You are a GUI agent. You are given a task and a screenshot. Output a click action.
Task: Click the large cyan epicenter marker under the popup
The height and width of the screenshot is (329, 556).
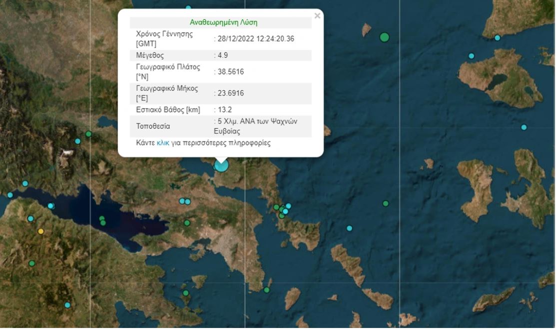(221, 165)
